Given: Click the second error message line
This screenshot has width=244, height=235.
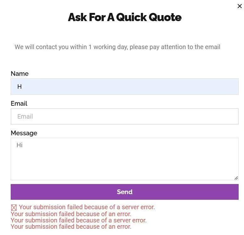Looking at the screenshot, I should [71, 214].
